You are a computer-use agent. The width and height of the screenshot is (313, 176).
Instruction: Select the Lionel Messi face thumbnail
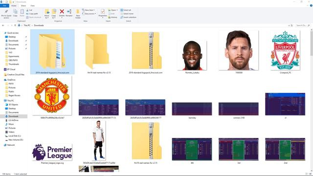click(x=239, y=50)
